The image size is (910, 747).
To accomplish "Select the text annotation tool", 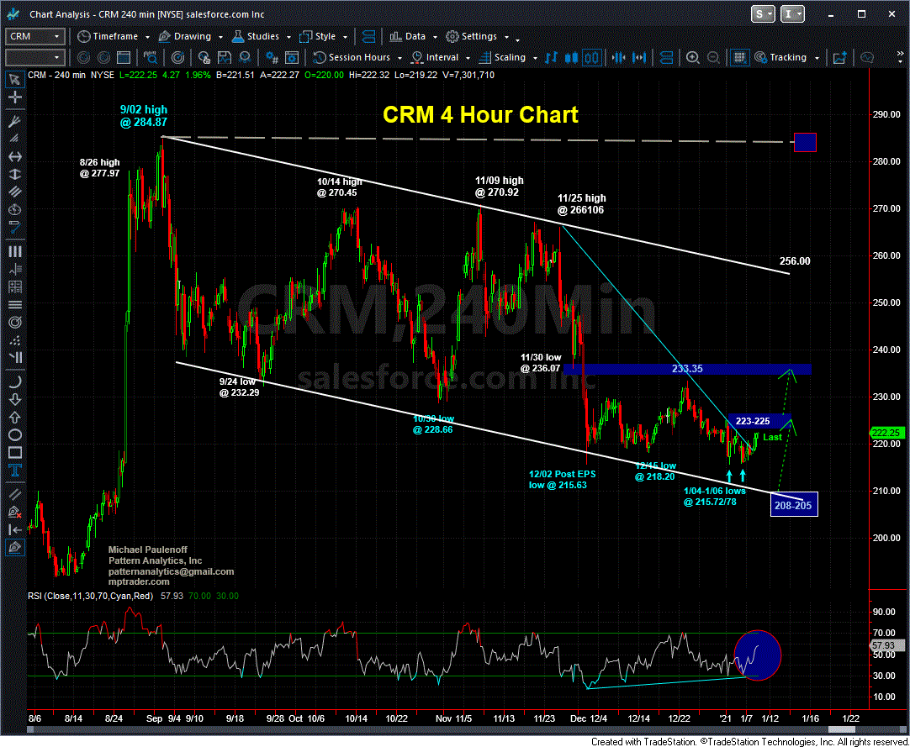I will tap(16, 471).
